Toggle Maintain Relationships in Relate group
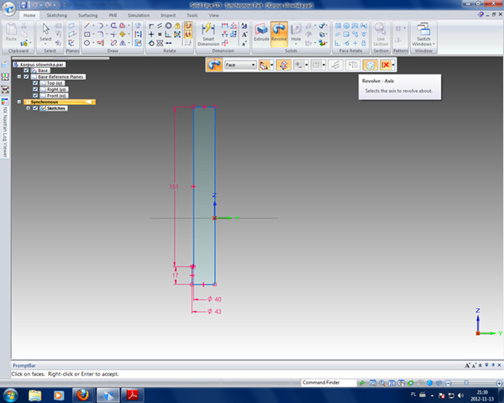This screenshot has height=403, width=504. (x=188, y=25)
